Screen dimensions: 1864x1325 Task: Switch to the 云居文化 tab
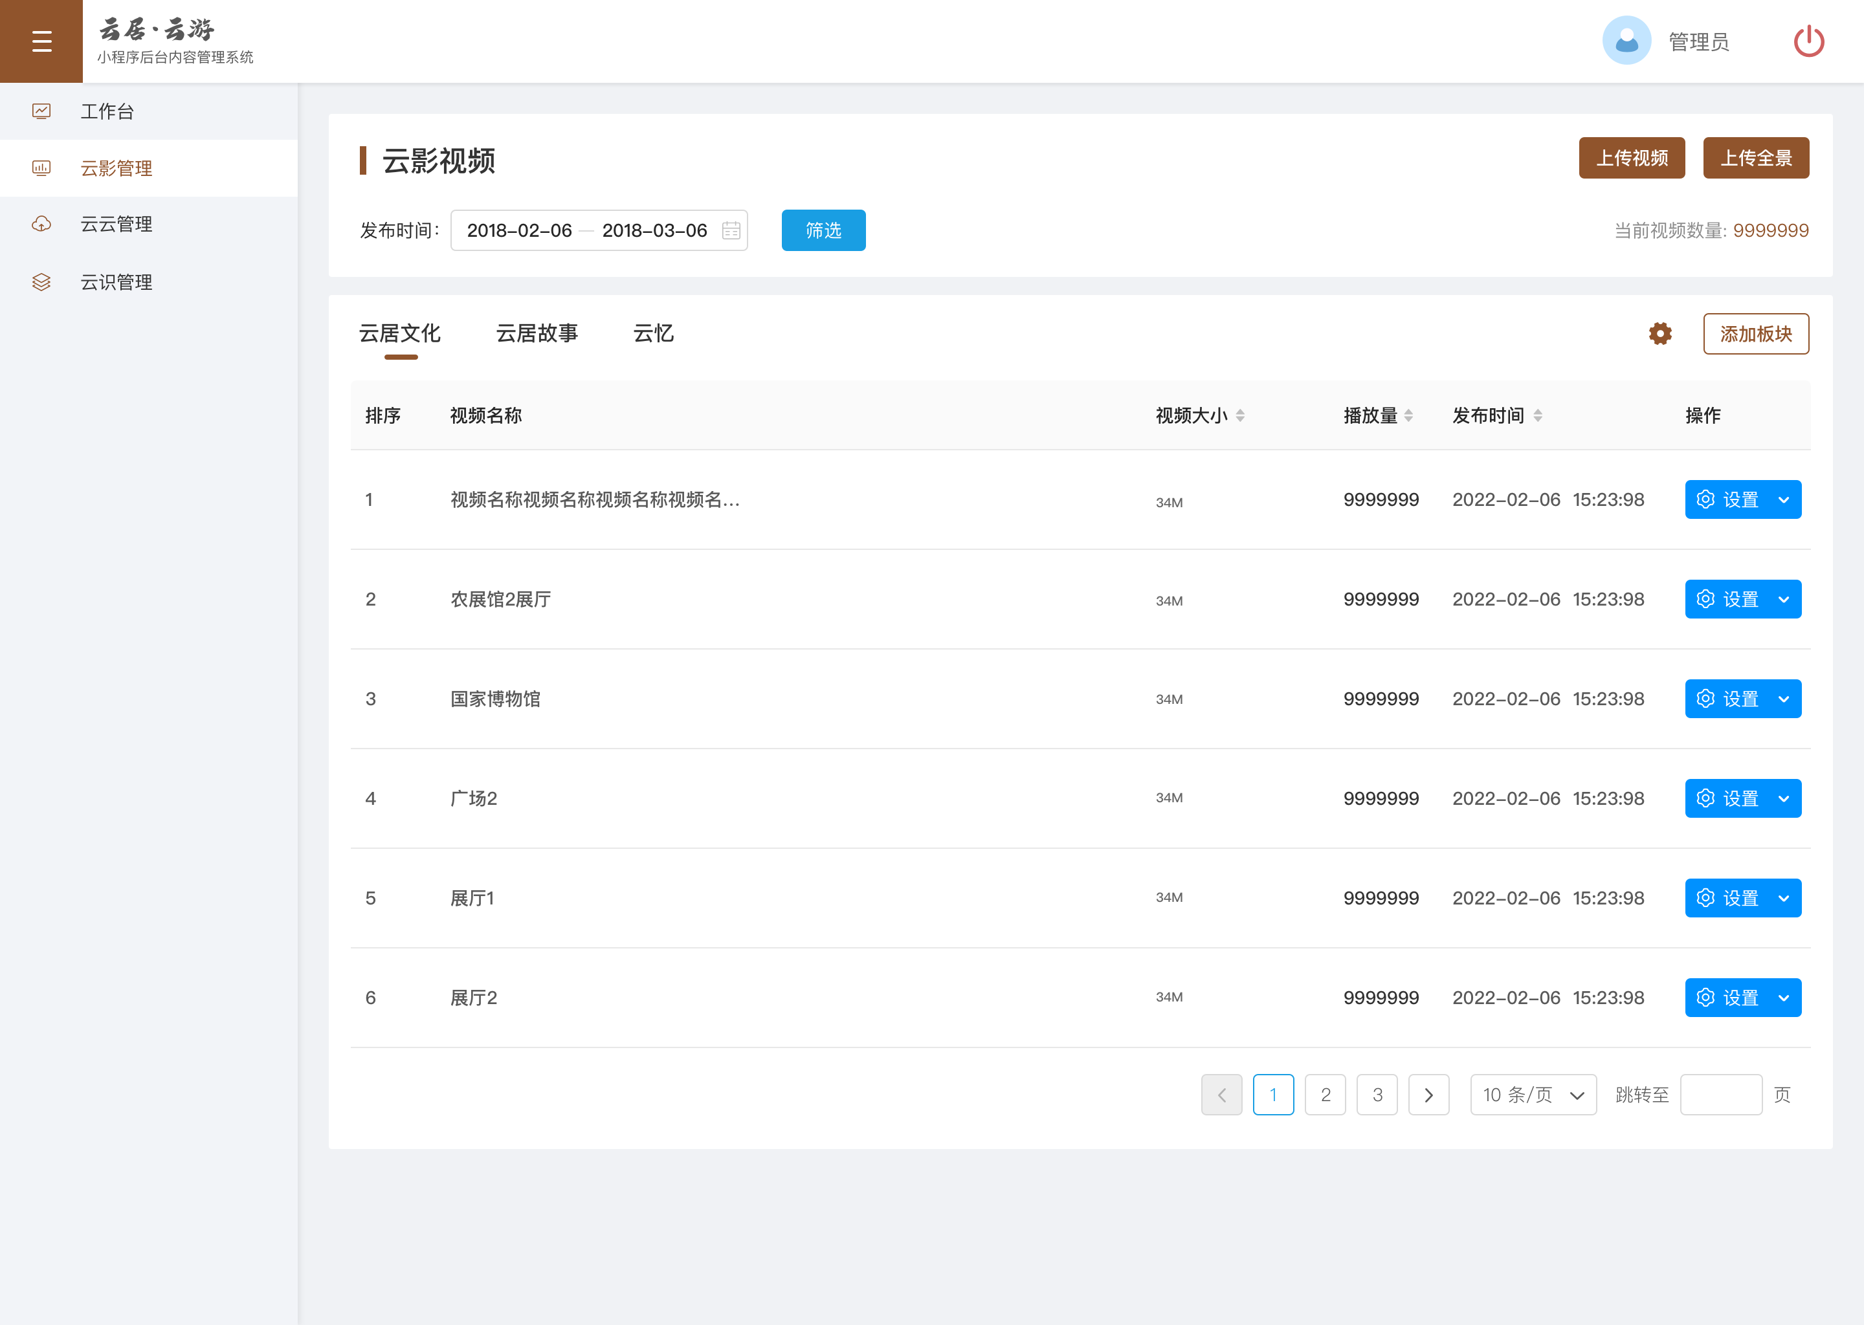400,334
